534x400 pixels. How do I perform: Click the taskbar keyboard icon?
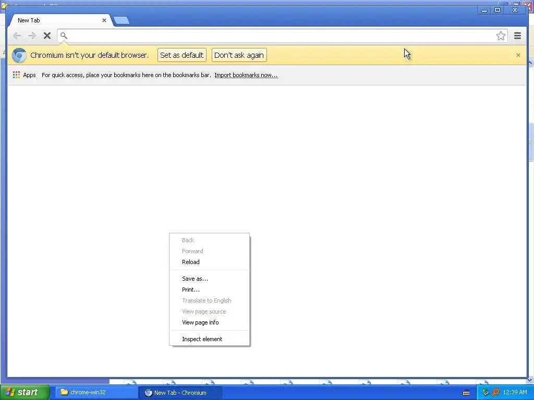pyautogui.click(x=466, y=393)
